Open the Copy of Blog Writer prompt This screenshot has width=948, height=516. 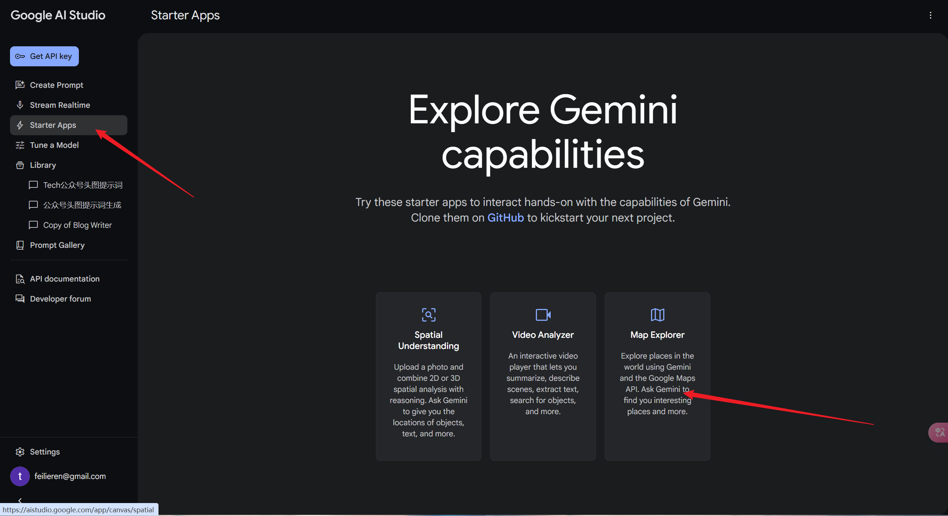click(77, 225)
